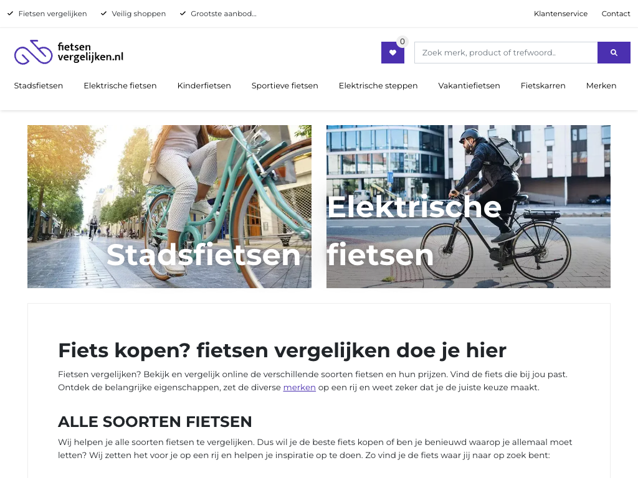638x478 pixels.
Task: Open Elektrische steppen menu entry
Action: click(x=378, y=86)
